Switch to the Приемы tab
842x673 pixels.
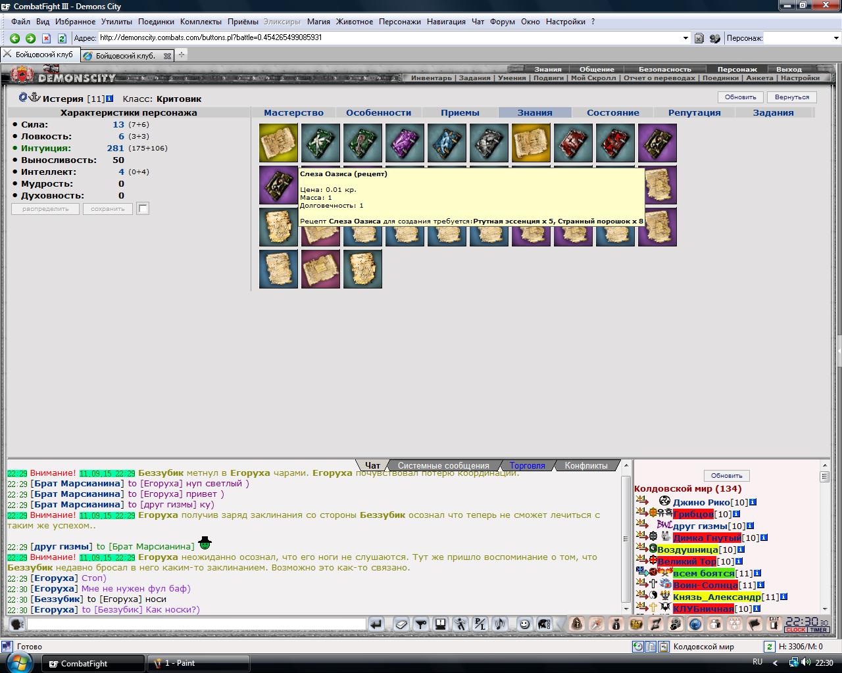pos(460,112)
